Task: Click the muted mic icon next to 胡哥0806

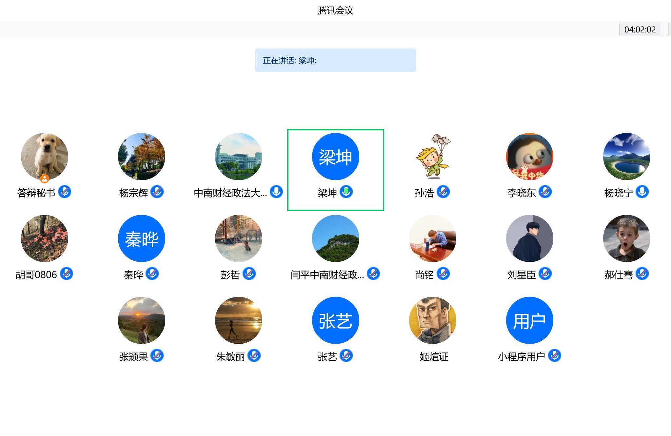Action: tap(67, 274)
